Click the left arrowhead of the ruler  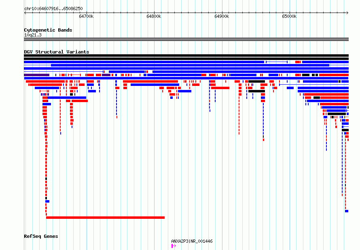click(x=25, y=13)
